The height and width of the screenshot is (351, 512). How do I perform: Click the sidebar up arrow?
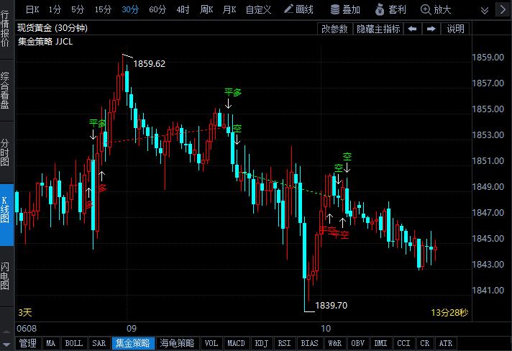pyautogui.click(x=6, y=332)
